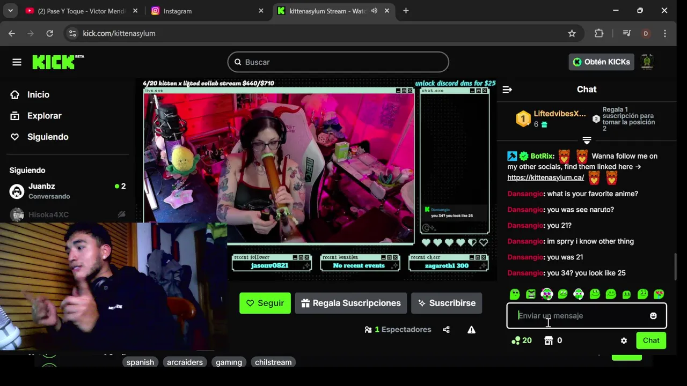The height and width of the screenshot is (386, 687).
Task: Select the spanish tag
Action: (140, 362)
